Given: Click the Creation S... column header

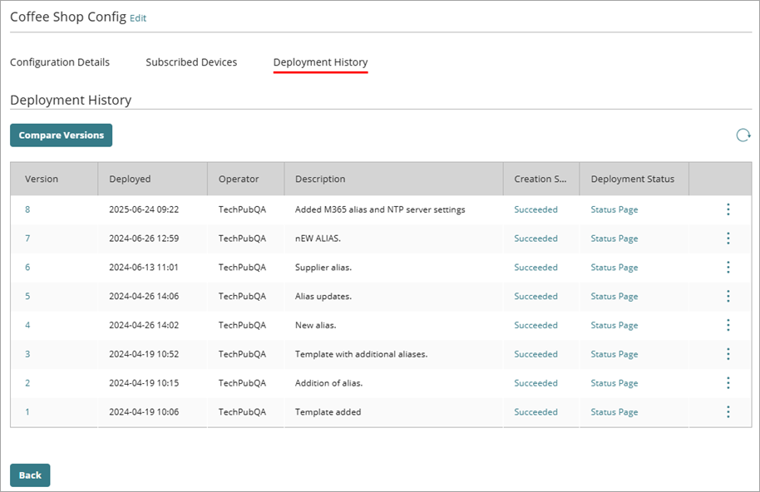Looking at the screenshot, I should [x=540, y=179].
